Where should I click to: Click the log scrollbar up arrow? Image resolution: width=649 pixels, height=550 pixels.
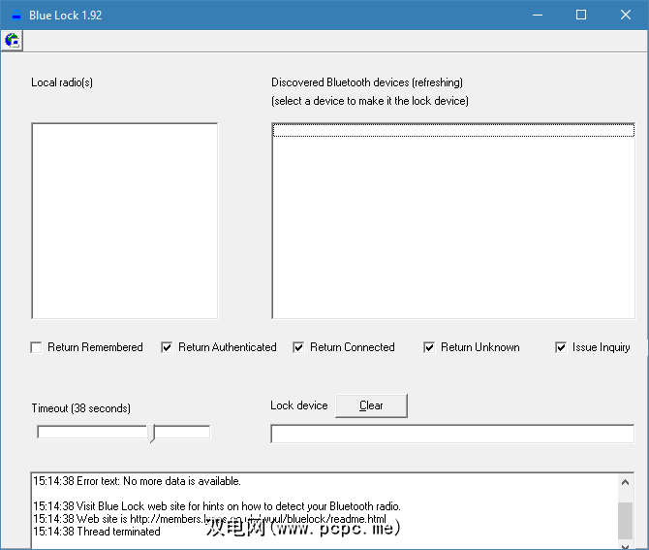tap(625, 482)
